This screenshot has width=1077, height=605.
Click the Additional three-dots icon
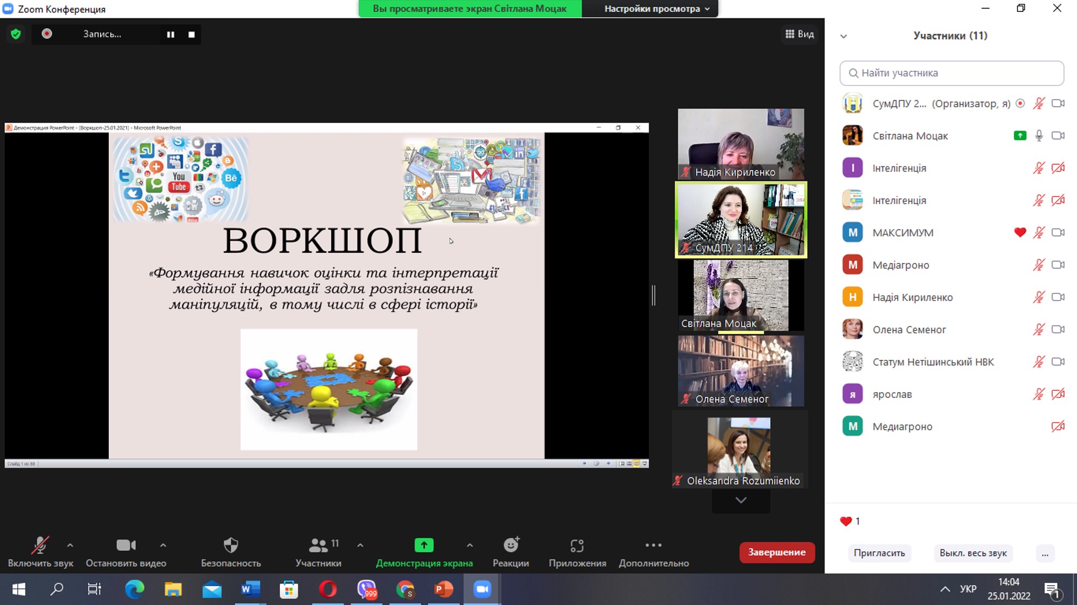coord(653,545)
